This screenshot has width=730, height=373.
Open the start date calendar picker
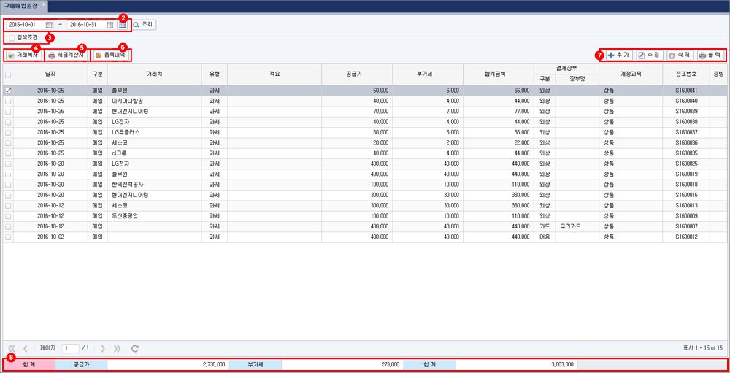pos(49,25)
